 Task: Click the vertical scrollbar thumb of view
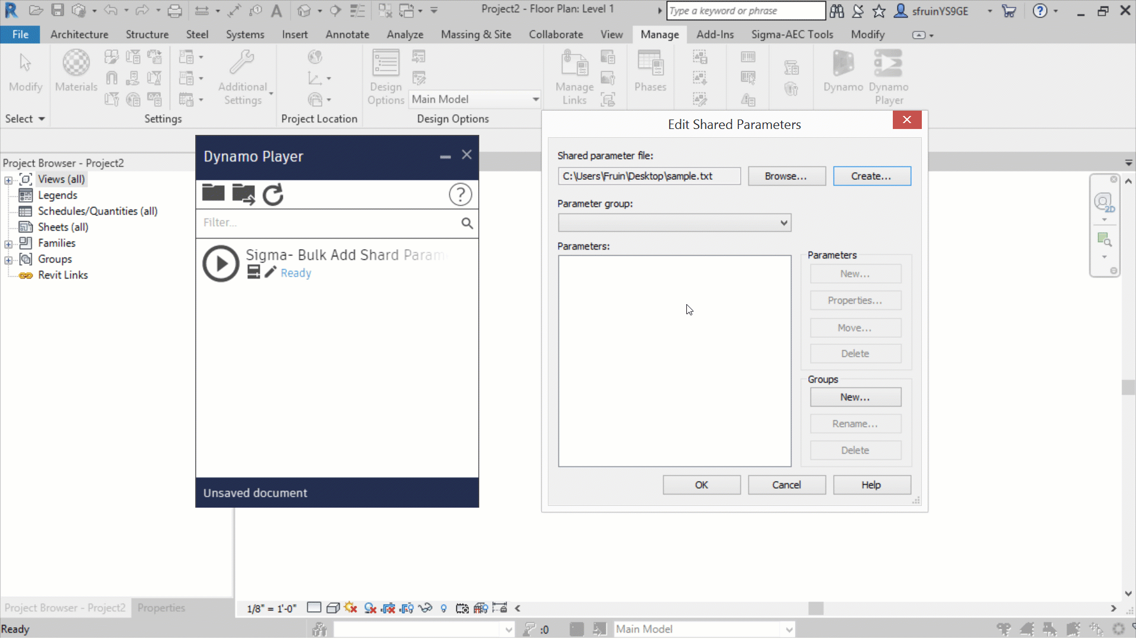(x=1128, y=388)
